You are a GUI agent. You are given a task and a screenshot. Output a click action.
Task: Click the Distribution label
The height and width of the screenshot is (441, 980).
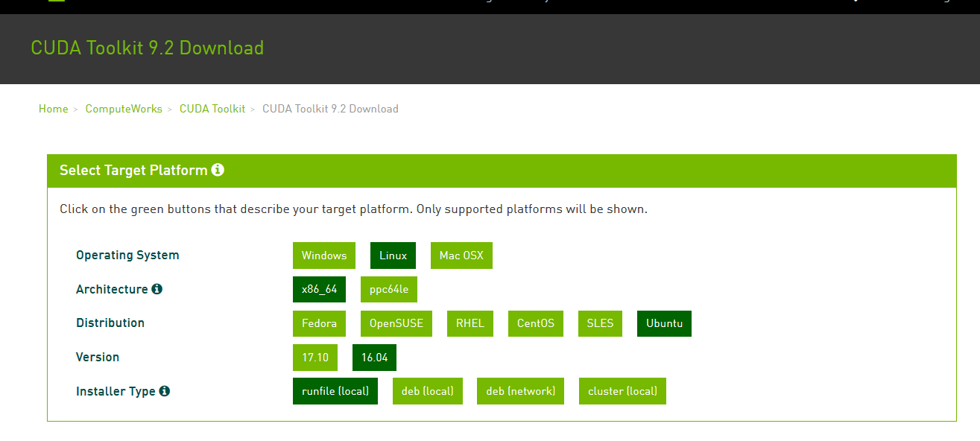click(110, 323)
